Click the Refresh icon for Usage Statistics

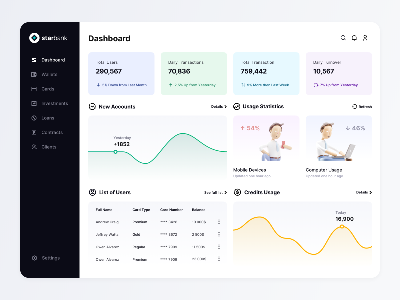click(x=354, y=107)
